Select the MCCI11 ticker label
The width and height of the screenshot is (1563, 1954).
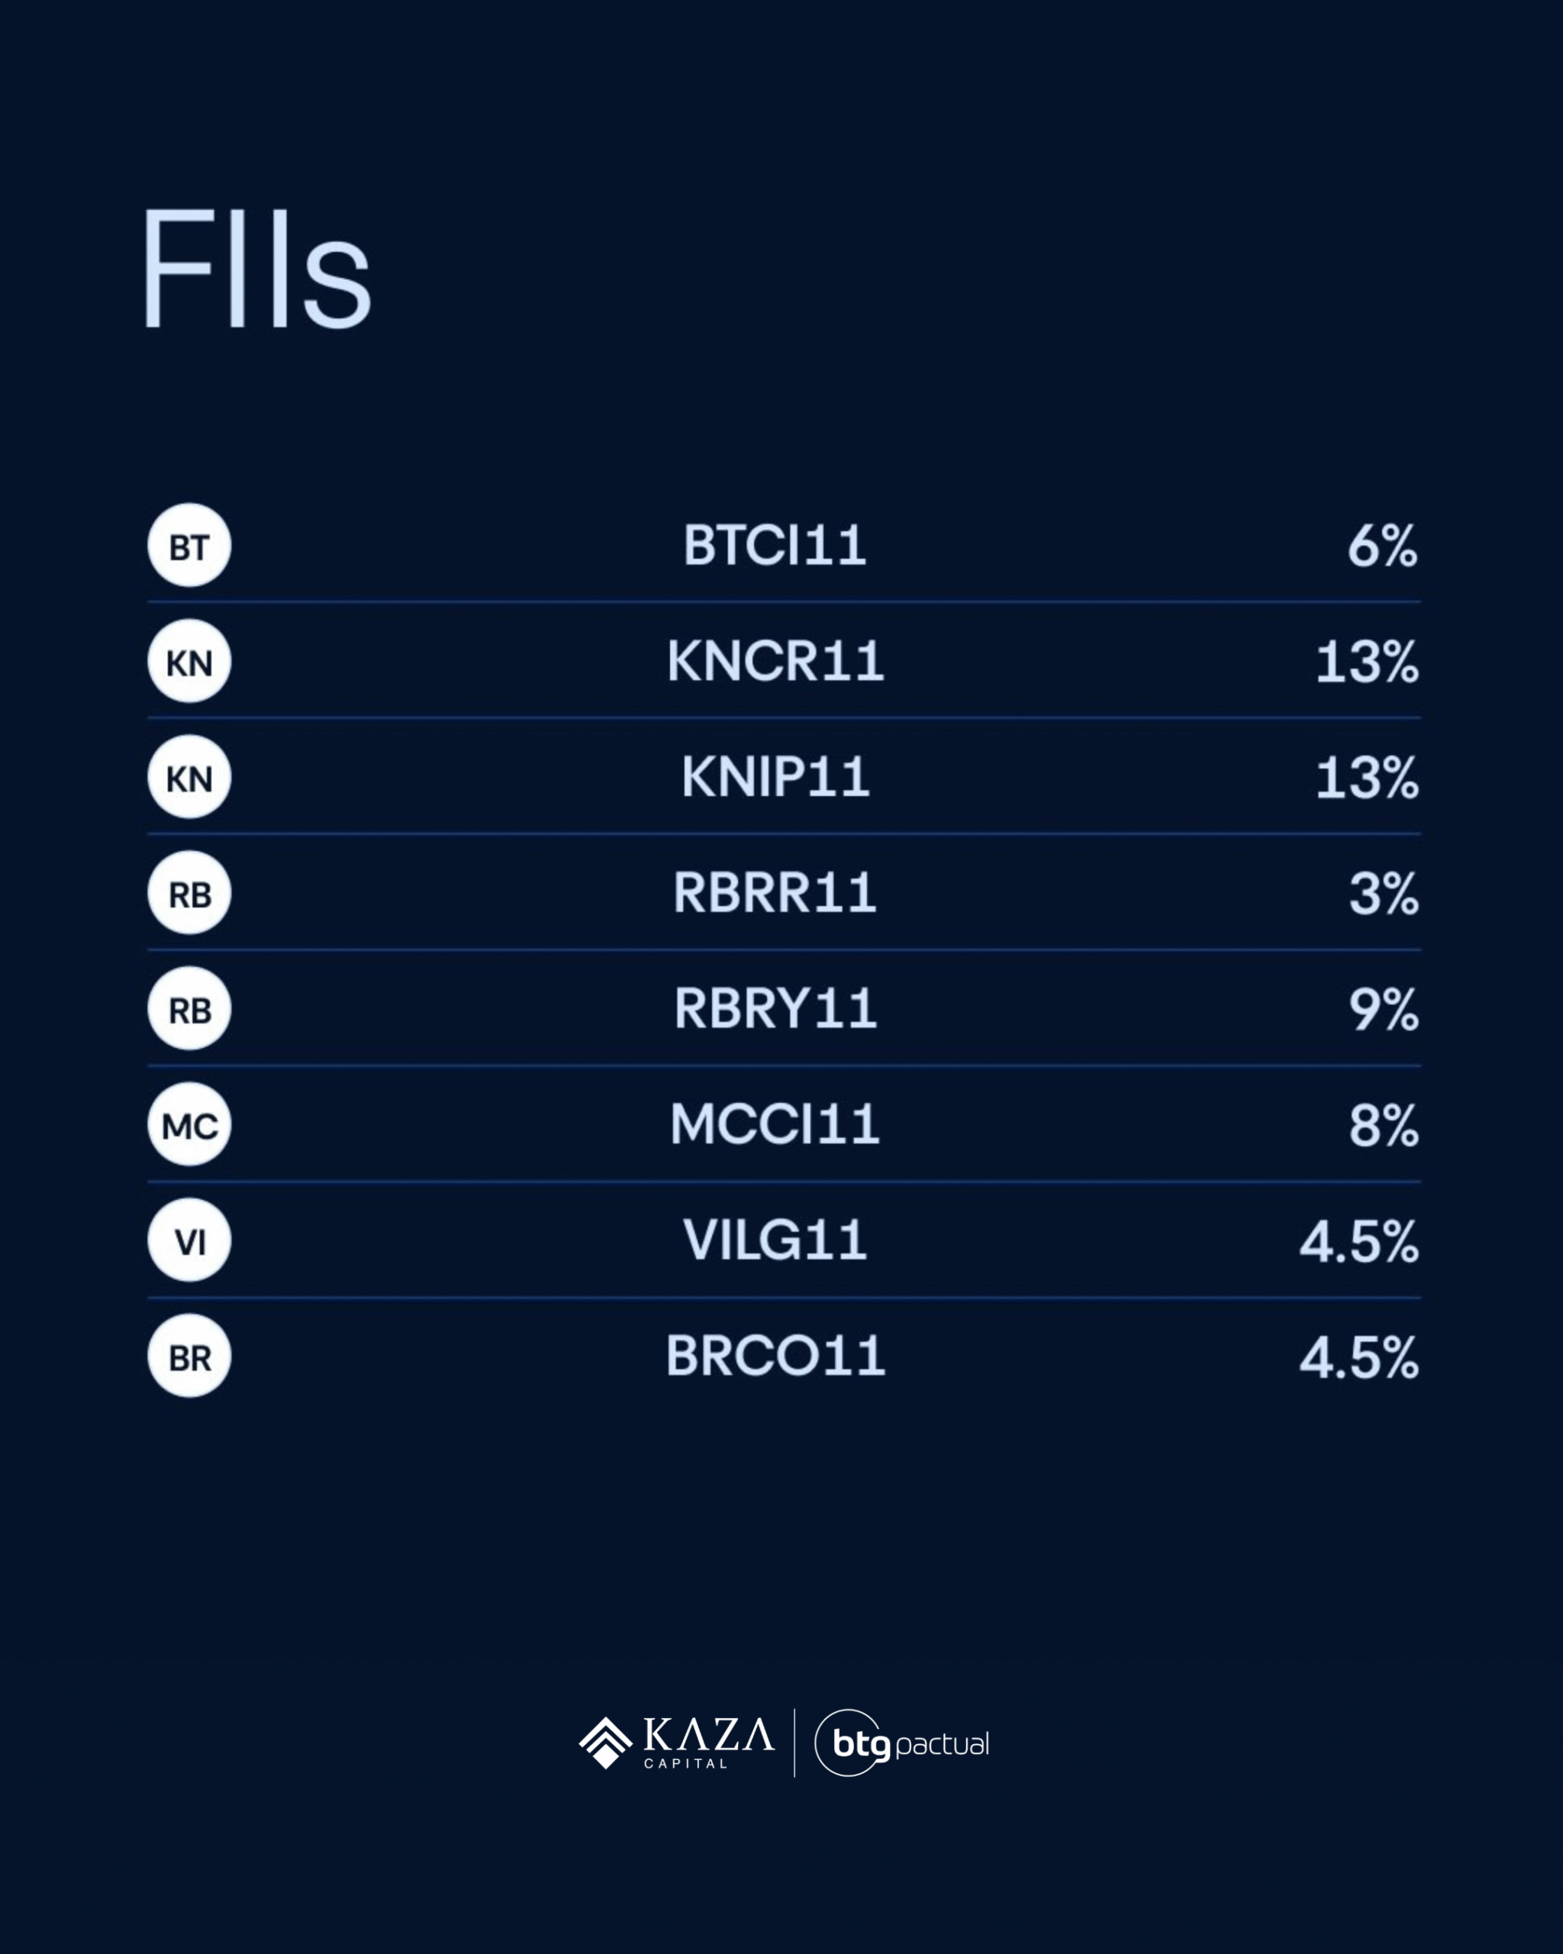click(x=775, y=1125)
